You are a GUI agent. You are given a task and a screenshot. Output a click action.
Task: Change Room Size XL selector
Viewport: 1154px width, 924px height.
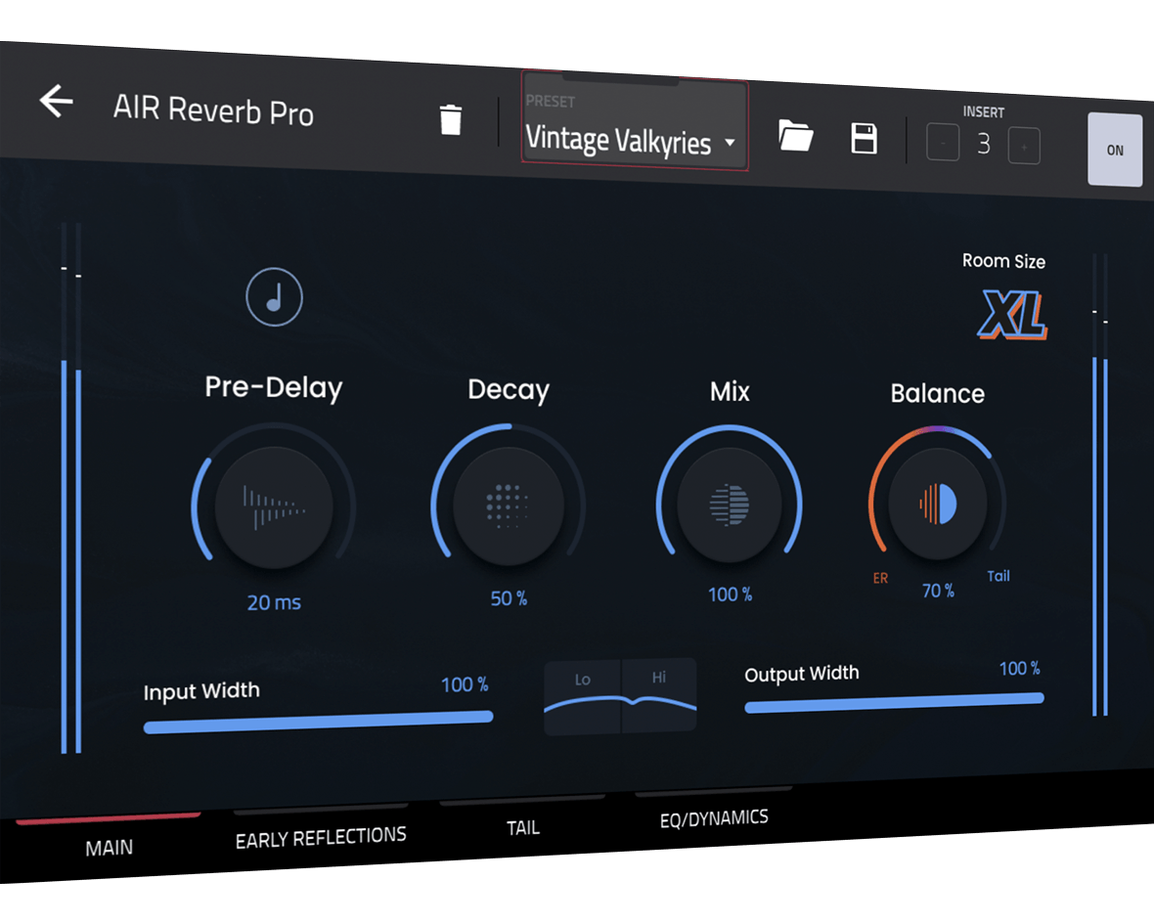tap(1012, 316)
